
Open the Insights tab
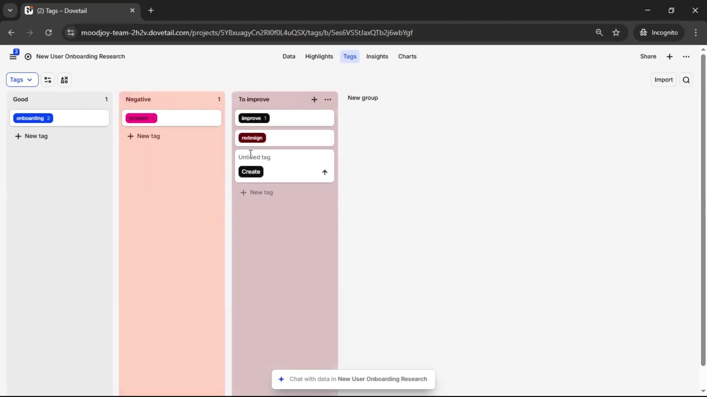[377, 57]
